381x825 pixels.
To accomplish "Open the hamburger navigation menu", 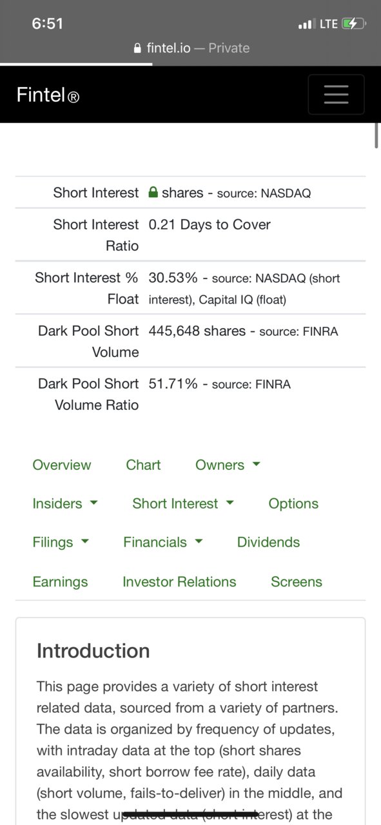I will (336, 94).
